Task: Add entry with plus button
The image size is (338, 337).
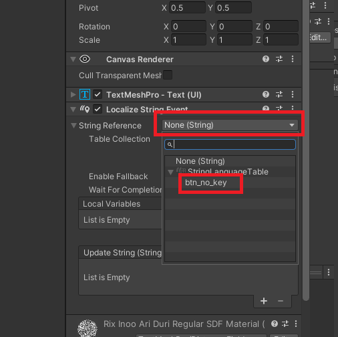Action: coord(264,301)
